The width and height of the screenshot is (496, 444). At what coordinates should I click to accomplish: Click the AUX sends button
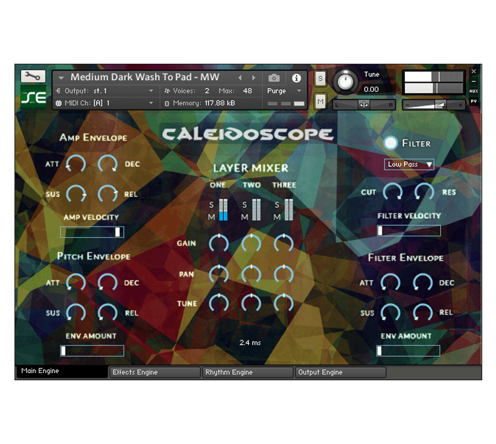tap(474, 91)
